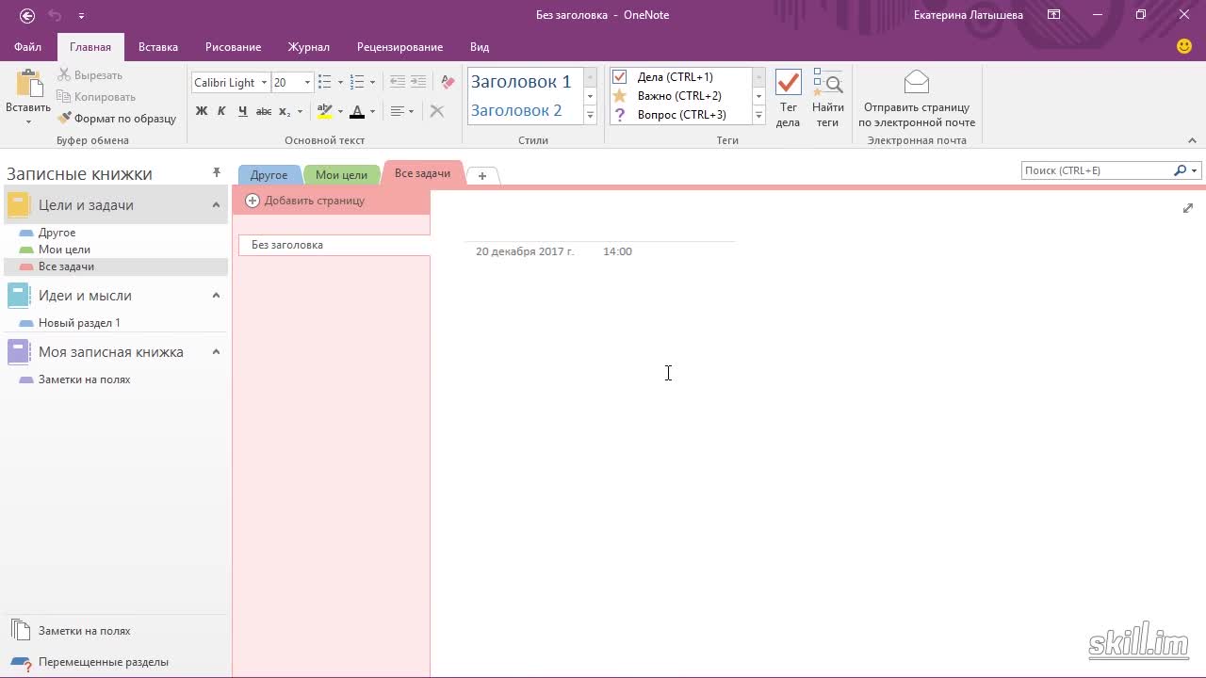Click the delete X icon in ribbon
Image resolution: width=1206 pixels, height=678 pixels.
tap(437, 111)
